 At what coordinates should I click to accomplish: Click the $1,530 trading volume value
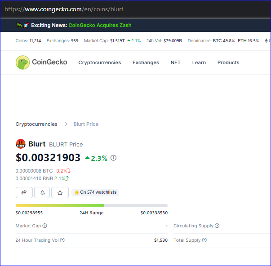161,240
